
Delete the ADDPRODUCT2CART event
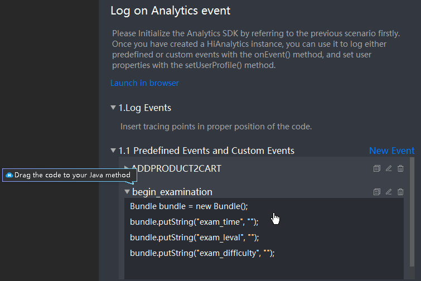400,168
